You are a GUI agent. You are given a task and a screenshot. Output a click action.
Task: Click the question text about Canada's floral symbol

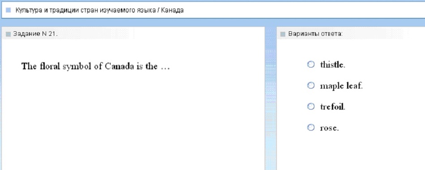[x=95, y=66]
